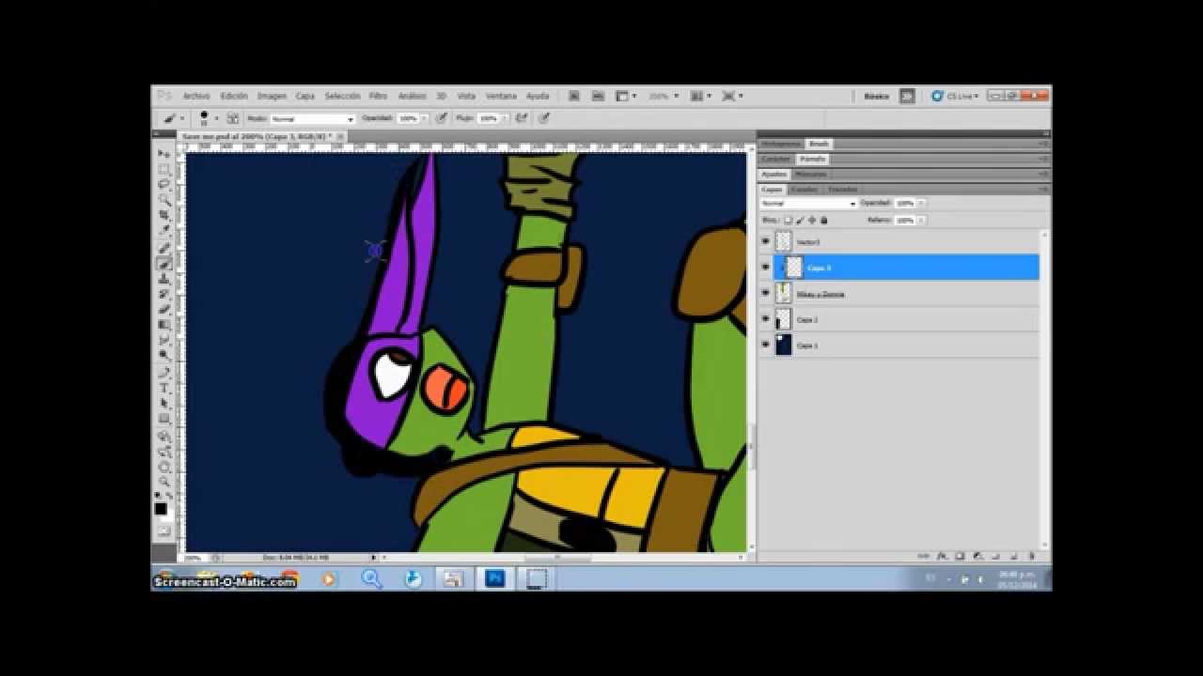Show more workspaces button
The width and height of the screenshot is (1203, 676).
tap(907, 96)
